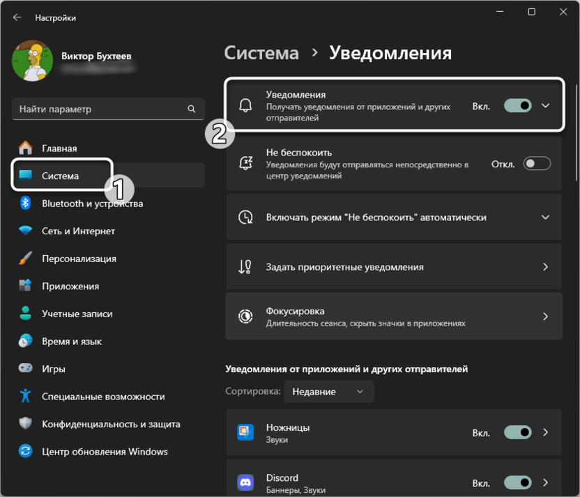
Task: Click Уведомления от приложений и других отправителей heading
Action: (346, 369)
